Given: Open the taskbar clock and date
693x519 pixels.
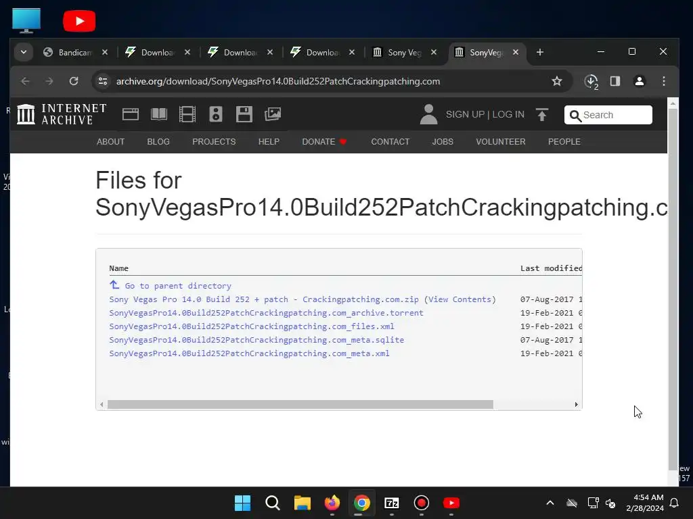Looking at the screenshot, I should point(645,503).
